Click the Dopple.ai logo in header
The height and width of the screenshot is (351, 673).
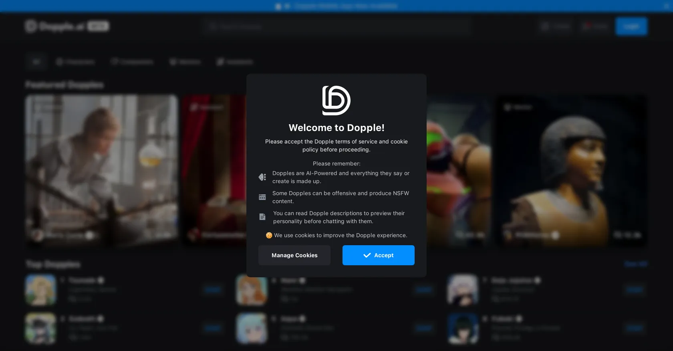(x=66, y=26)
